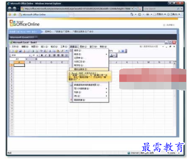Align cell text left
187x159 pixels.
(54, 55)
